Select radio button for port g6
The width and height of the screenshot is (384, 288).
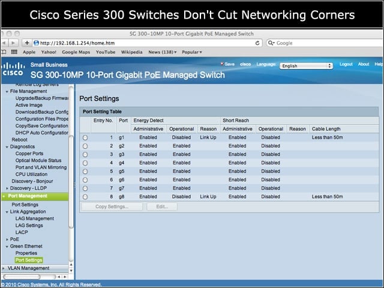(85, 180)
